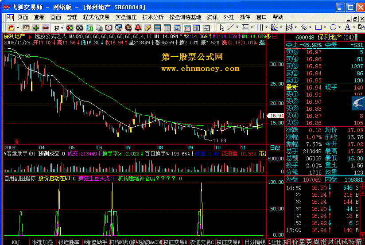Select the arrow pointer cursor tool

[x=222, y=28]
